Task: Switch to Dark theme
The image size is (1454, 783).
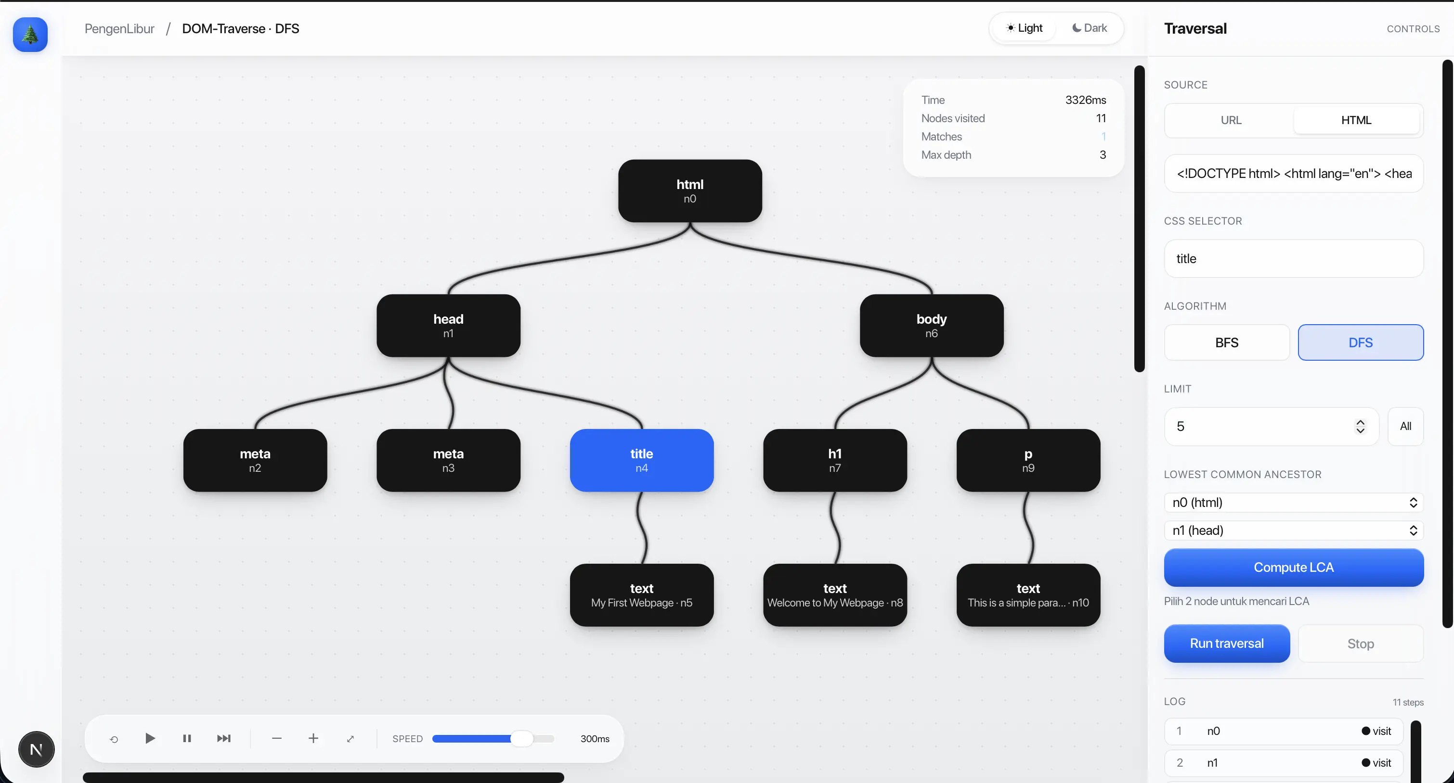Action: 1090,28
